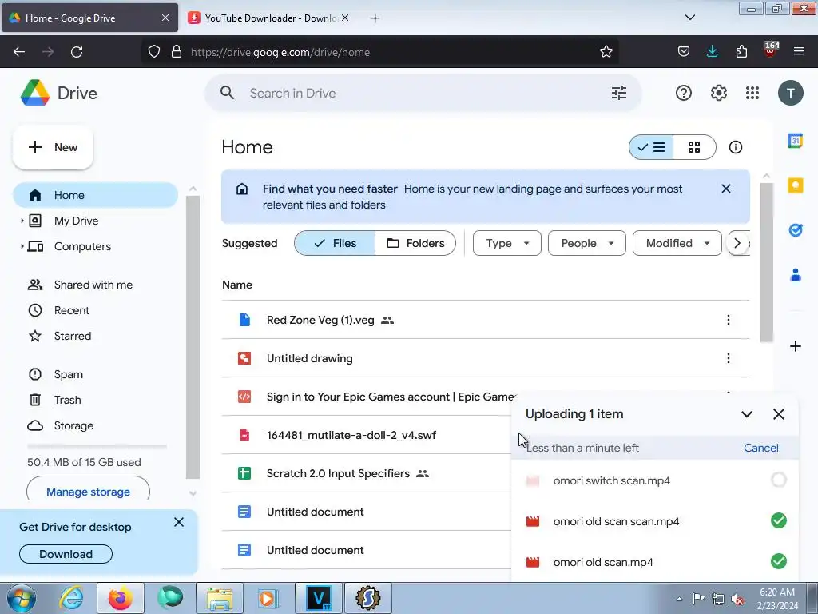Open the account avatar labeled T
The height and width of the screenshot is (614, 818).
coord(790,93)
